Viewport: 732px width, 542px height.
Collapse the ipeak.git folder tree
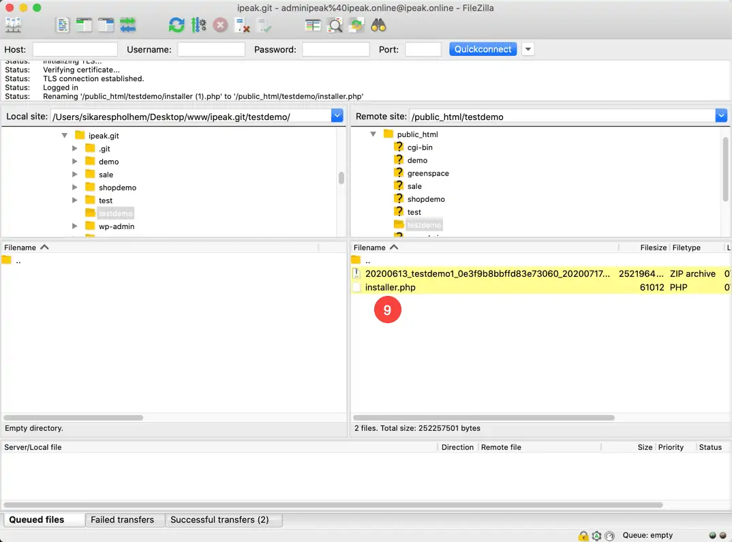pos(65,136)
